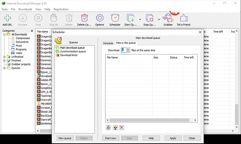The width and height of the screenshot is (241, 144).
Task: Remove file from queue with red X
Action: (122, 128)
